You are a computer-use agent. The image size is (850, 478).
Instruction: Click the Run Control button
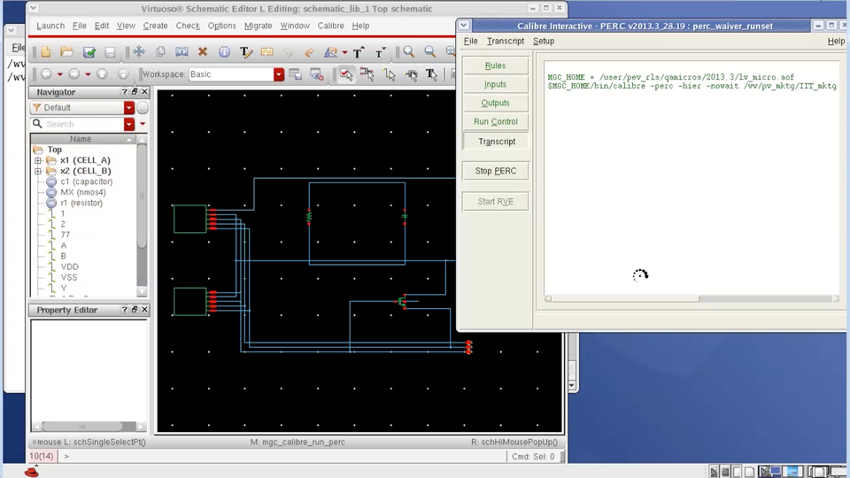click(x=496, y=122)
